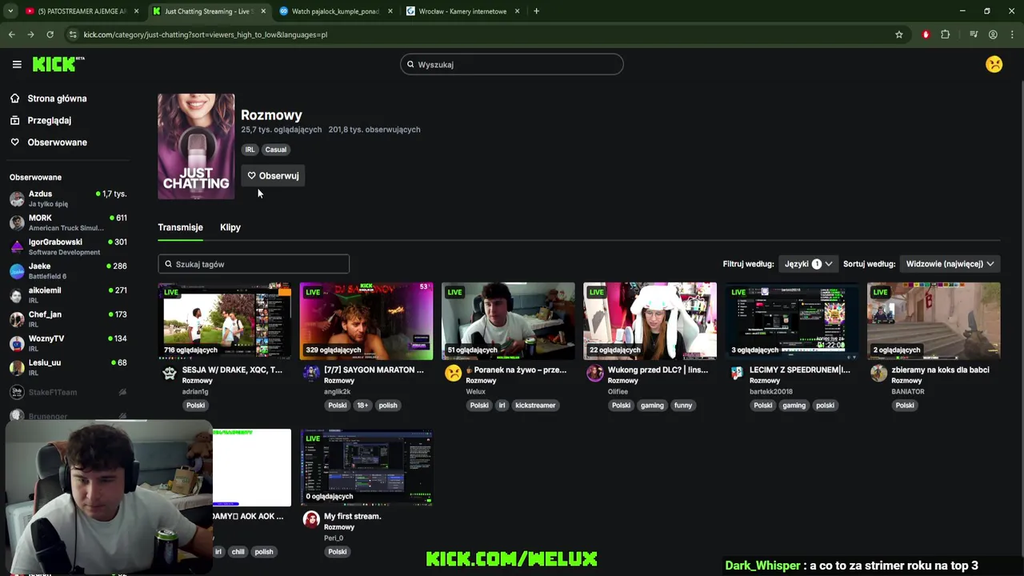Click adrian1g channel avatar icon

click(x=169, y=374)
